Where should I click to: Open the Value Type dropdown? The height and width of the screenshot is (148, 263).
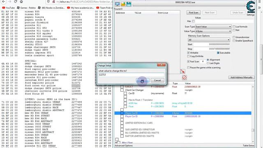(213, 31)
